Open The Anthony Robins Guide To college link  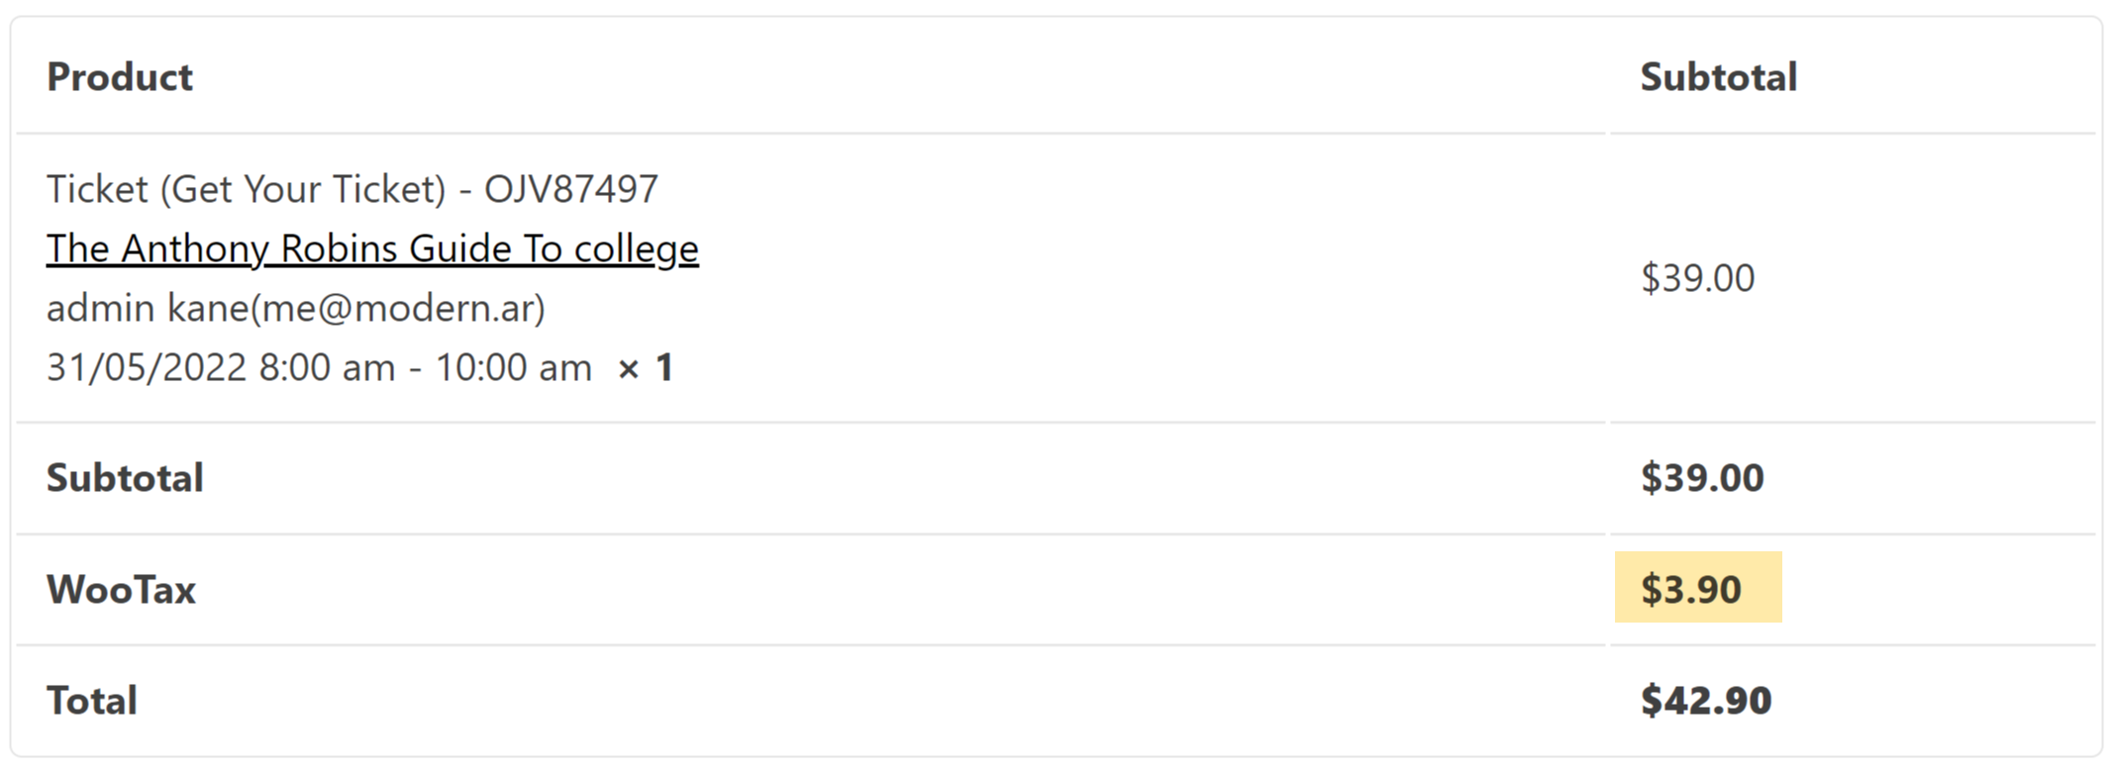[x=371, y=248]
